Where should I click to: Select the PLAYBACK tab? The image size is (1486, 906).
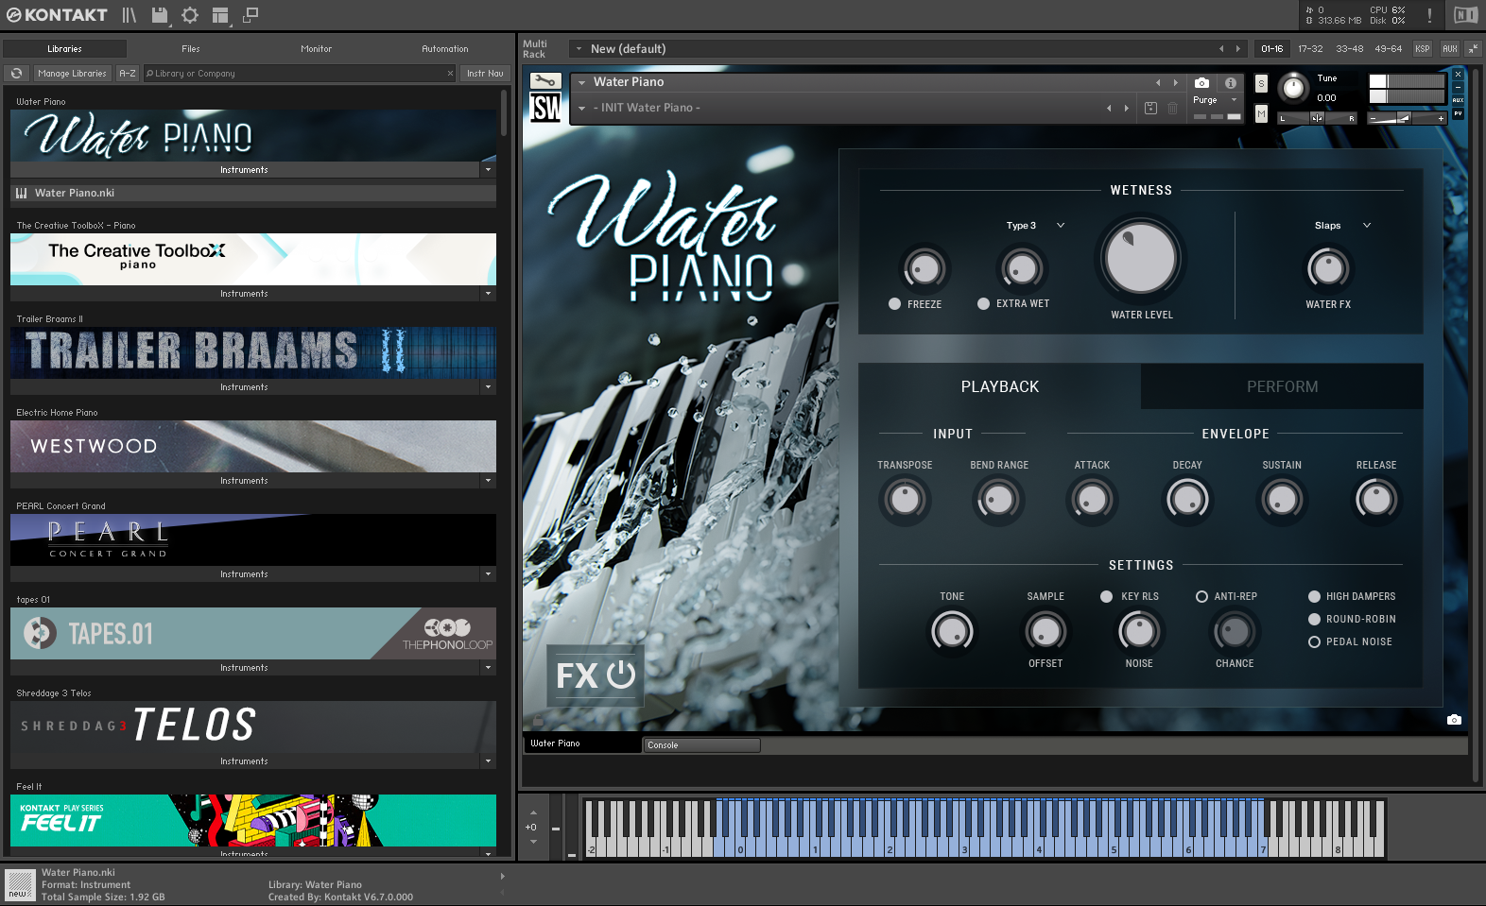(999, 386)
